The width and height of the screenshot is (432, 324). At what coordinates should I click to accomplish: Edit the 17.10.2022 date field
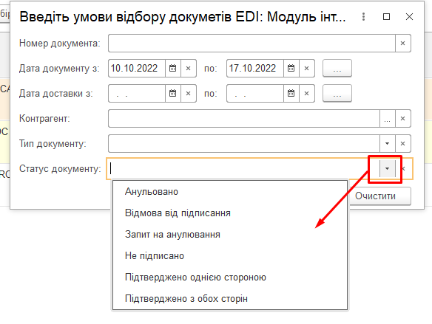point(255,68)
